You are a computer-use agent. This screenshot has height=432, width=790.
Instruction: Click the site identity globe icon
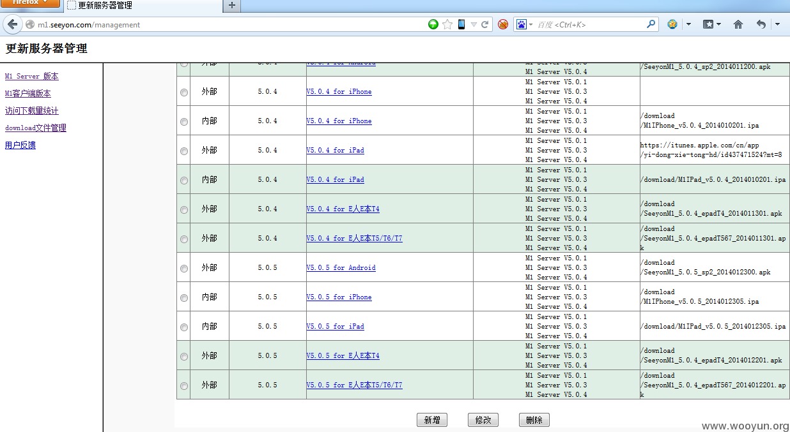(x=29, y=25)
